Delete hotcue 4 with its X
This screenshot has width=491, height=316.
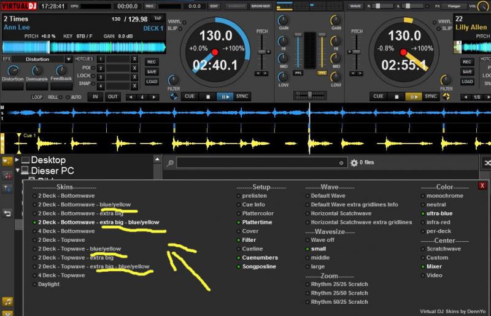click(134, 86)
